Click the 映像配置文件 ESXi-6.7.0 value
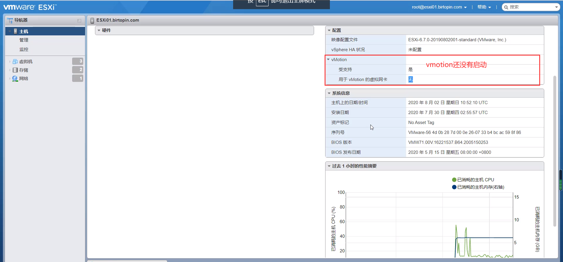 (x=457, y=40)
